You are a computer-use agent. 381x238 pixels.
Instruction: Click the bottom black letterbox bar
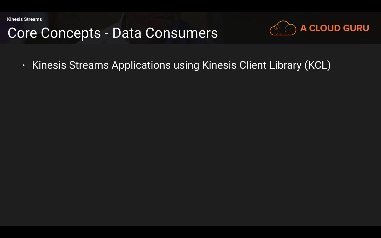tap(190, 232)
